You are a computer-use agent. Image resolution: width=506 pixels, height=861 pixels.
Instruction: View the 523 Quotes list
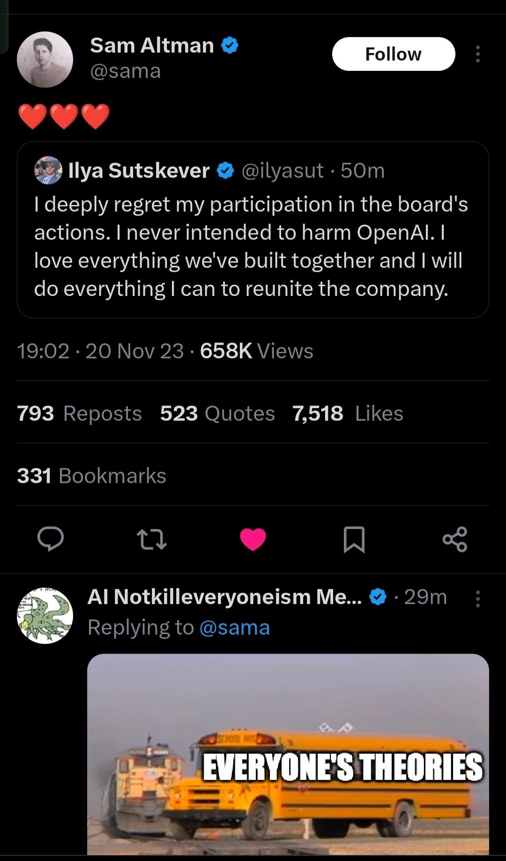tap(217, 414)
